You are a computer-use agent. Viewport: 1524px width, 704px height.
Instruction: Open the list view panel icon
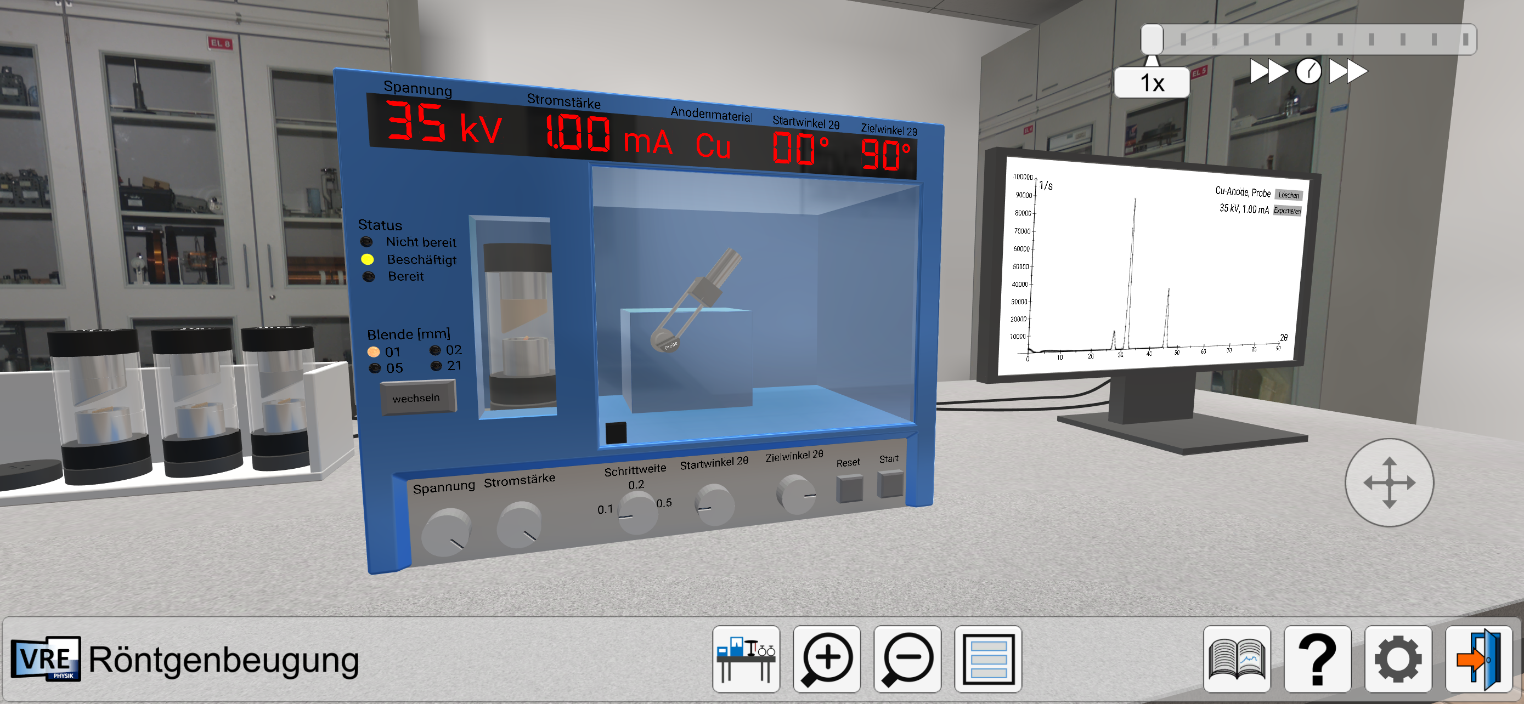[x=988, y=658]
